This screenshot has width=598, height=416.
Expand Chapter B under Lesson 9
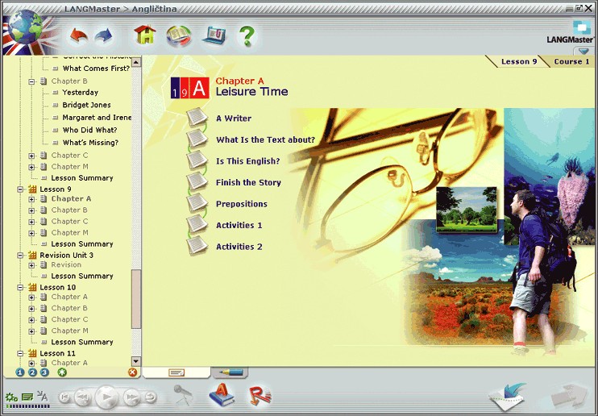[32, 210]
